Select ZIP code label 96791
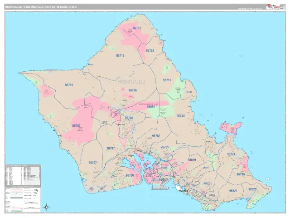The height and width of the screenshot is (218, 290). pyautogui.click(x=69, y=85)
